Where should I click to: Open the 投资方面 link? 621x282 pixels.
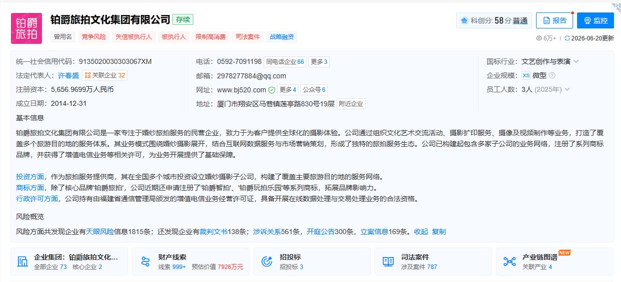(x=30, y=177)
